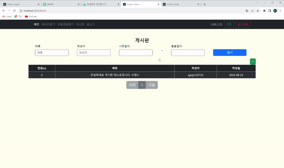Screen dimensions: 284x168
Task: Reload the page with the refresh icon
Action: click(x=14, y=11)
